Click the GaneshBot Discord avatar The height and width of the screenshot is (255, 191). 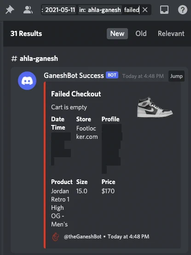click(x=27, y=81)
